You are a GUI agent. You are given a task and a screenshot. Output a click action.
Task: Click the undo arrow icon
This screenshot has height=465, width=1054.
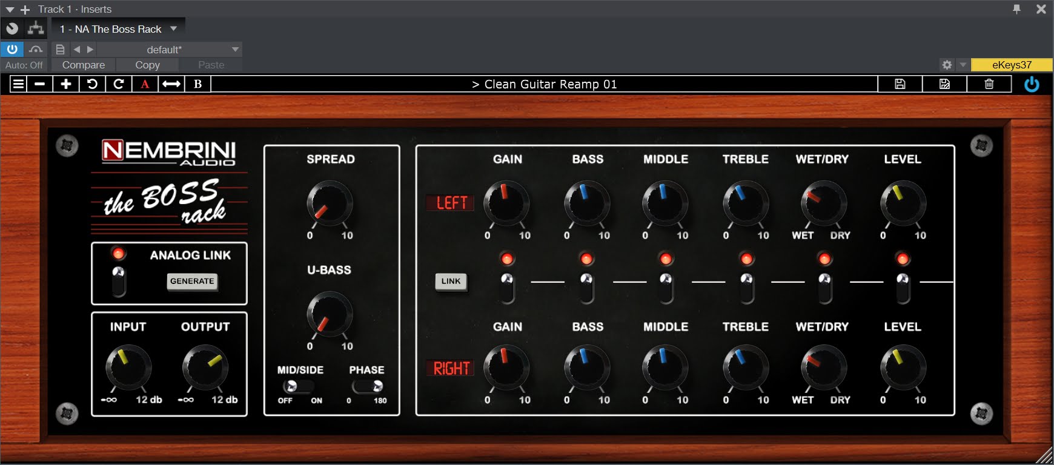pos(92,84)
